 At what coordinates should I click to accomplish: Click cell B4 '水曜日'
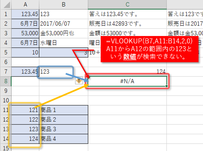click(64, 43)
